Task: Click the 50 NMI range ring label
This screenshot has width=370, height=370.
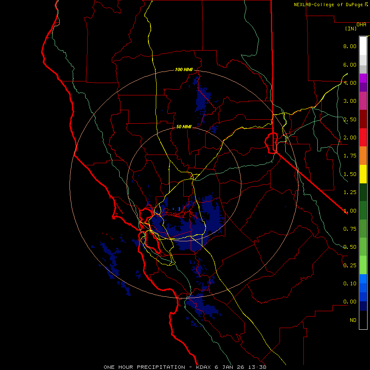Action: pos(184,127)
